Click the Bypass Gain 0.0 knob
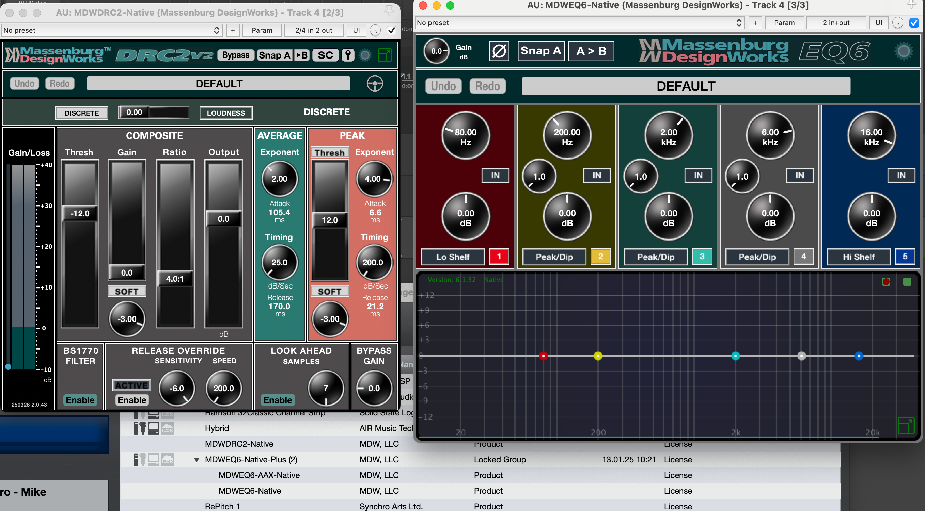This screenshot has height=511, width=925. point(374,389)
